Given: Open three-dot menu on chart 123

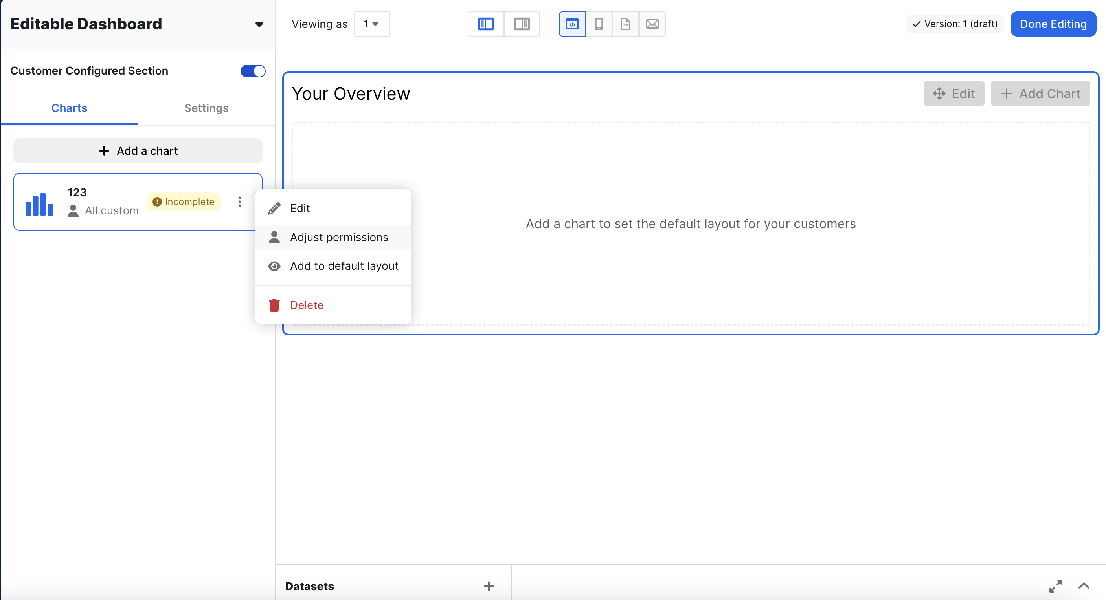Looking at the screenshot, I should pos(240,201).
